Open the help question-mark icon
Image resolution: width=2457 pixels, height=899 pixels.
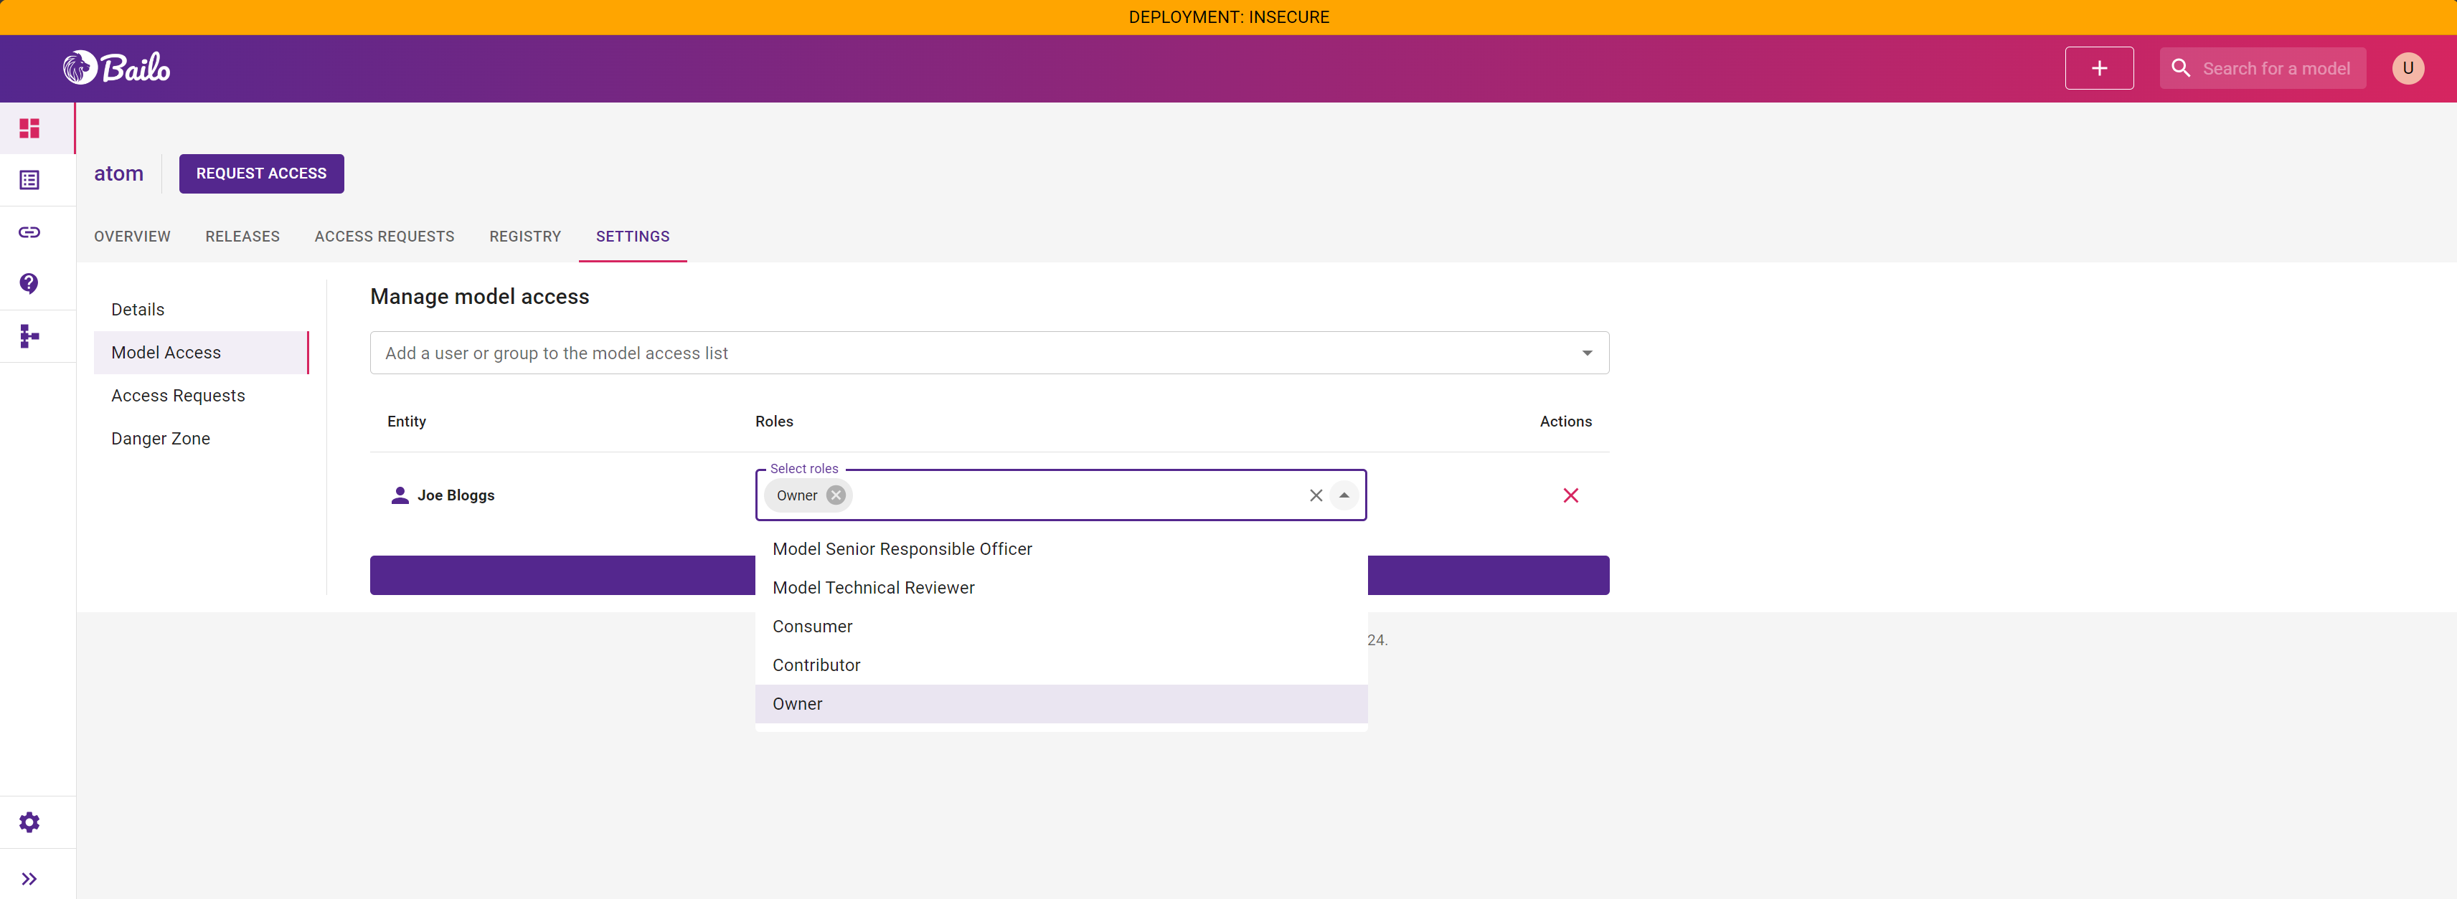[29, 283]
